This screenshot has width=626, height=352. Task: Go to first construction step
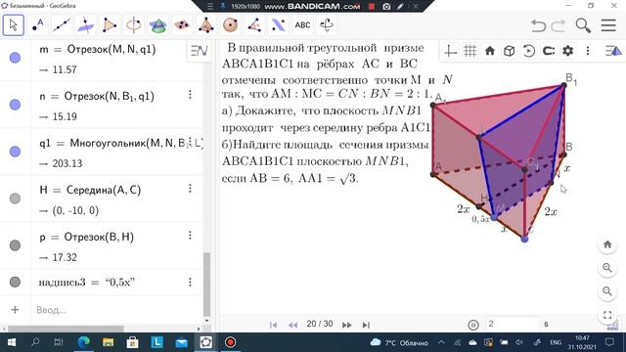[x=274, y=325]
